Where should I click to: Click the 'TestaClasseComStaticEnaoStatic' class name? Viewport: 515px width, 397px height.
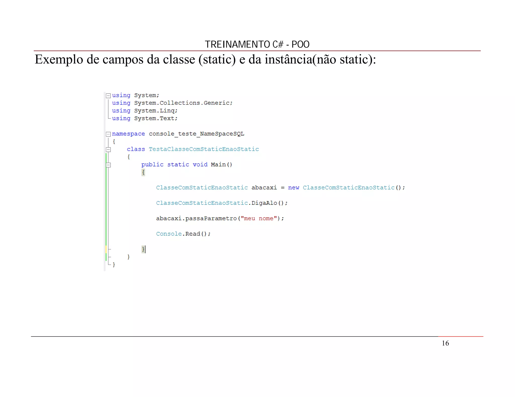click(x=204, y=149)
